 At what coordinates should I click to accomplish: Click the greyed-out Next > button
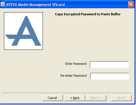96,98
